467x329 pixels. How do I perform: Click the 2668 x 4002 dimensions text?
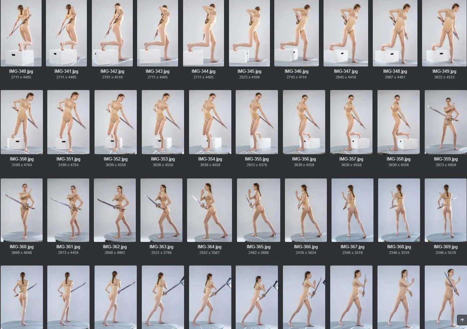point(115,253)
